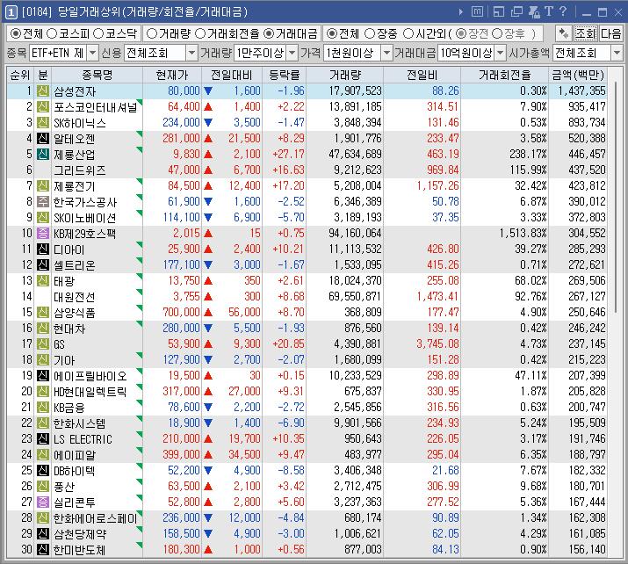The height and width of the screenshot is (564, 628).
Task: Open the 신용 전체조회 dropdown
Action: (x=192, y=53)
